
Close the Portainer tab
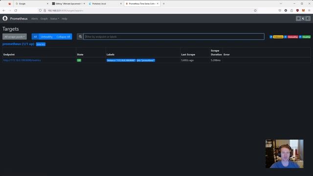click(121, 3)
